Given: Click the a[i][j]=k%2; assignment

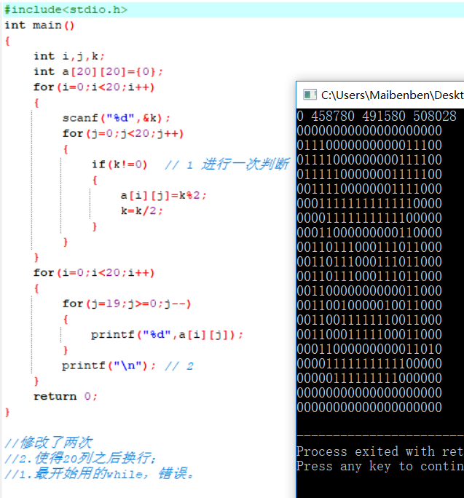Looking at the screenshot, I should (159, 195).
